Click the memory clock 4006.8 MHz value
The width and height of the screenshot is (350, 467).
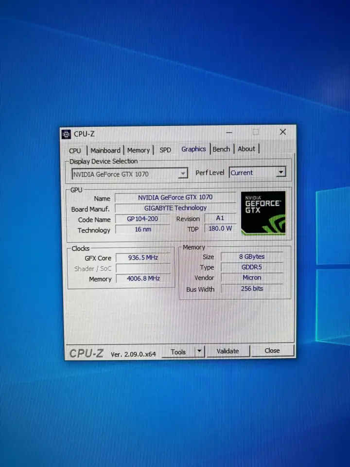pyautogui.click(x=143, y=278)
